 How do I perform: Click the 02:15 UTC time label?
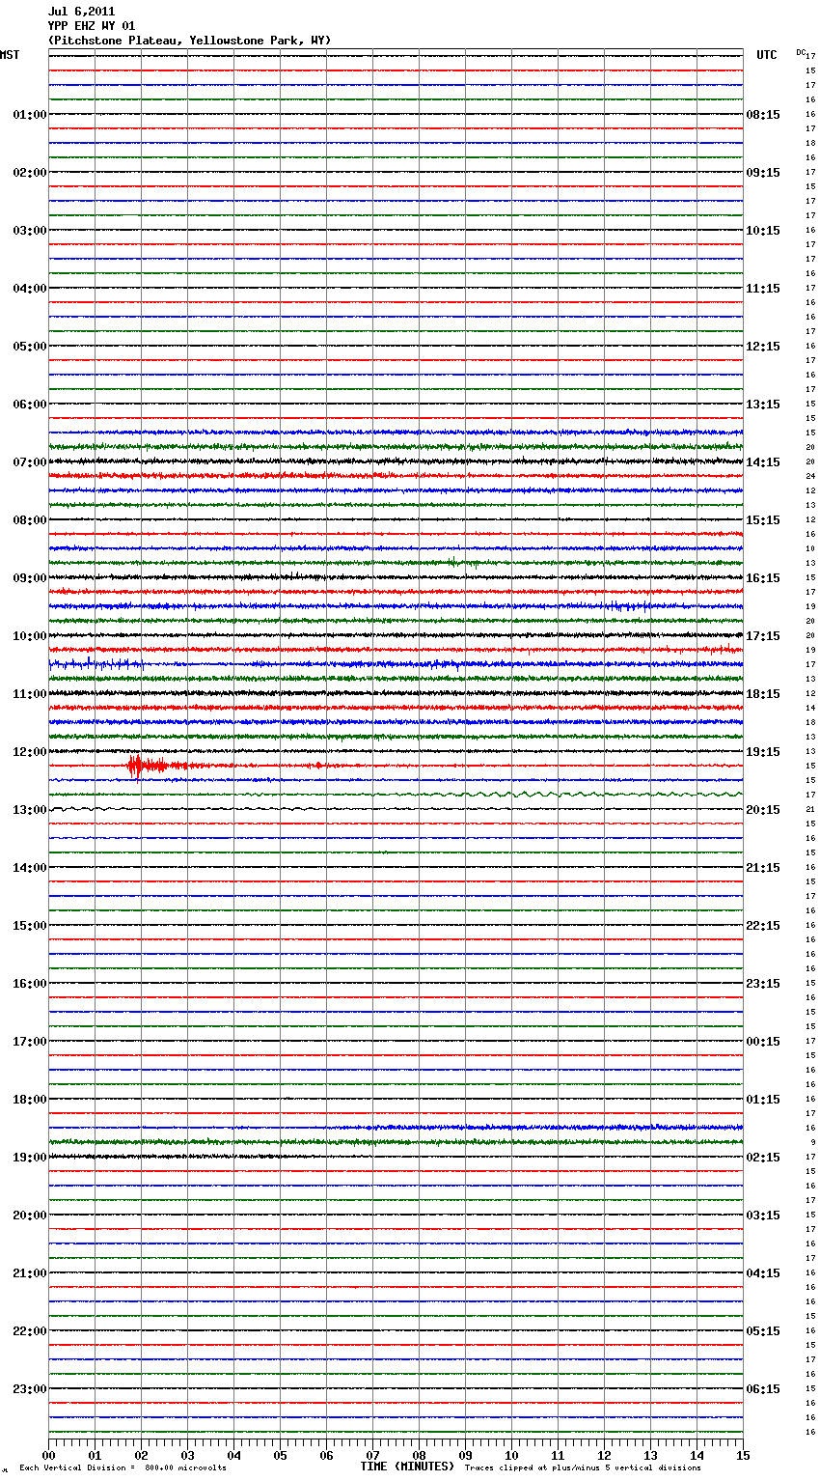click(x=763, y=1158)
